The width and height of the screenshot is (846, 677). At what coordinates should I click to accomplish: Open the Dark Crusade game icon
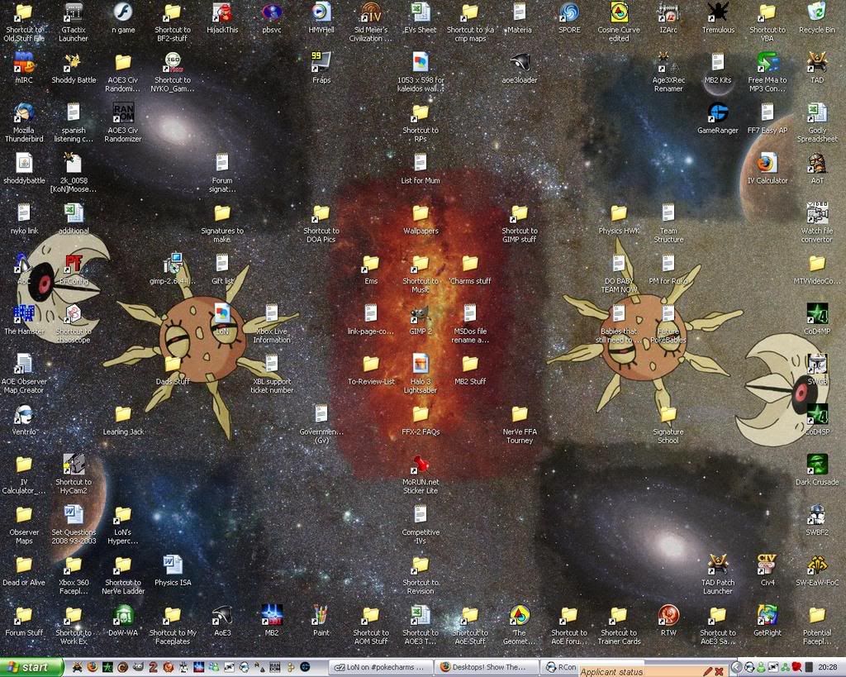tap(817, 465)
